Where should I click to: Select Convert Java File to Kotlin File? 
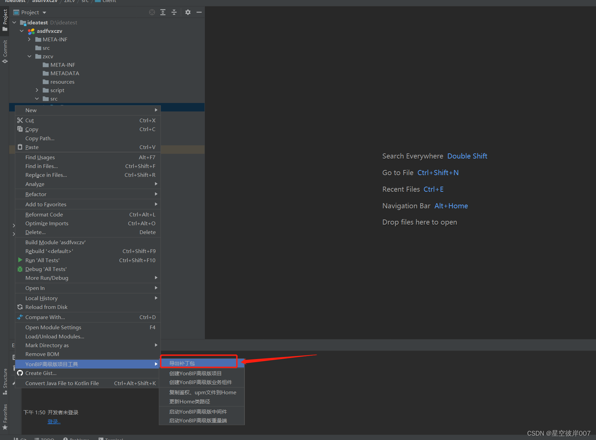(88, 383)
